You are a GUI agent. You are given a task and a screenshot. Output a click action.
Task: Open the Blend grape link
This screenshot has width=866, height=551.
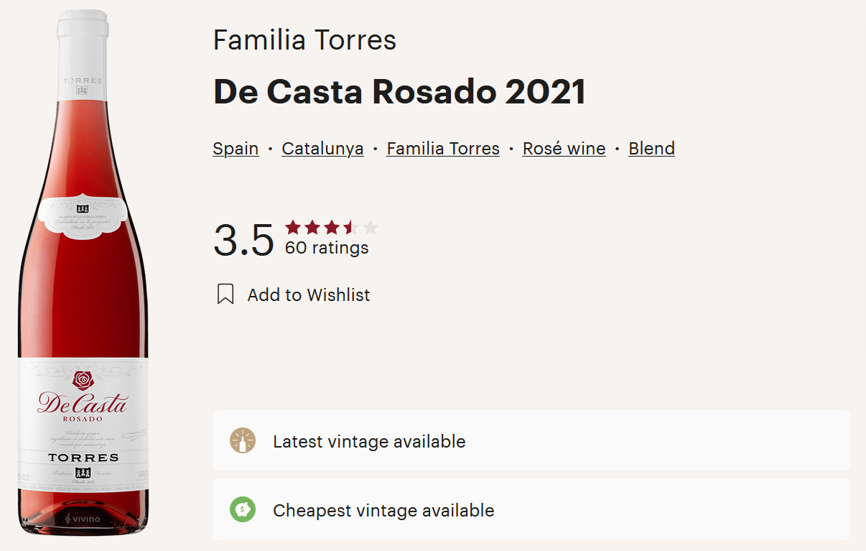pyautogui.click(x=651, y=149)
